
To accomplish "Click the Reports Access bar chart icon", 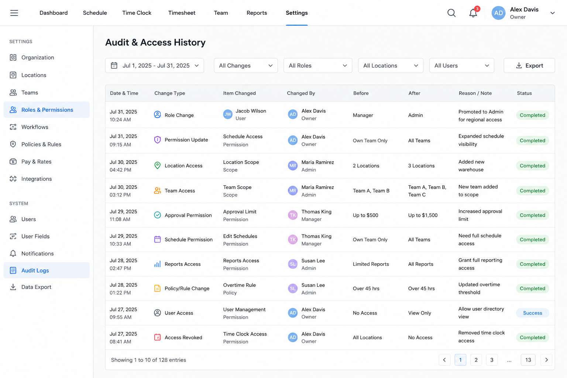I will 157,264.
